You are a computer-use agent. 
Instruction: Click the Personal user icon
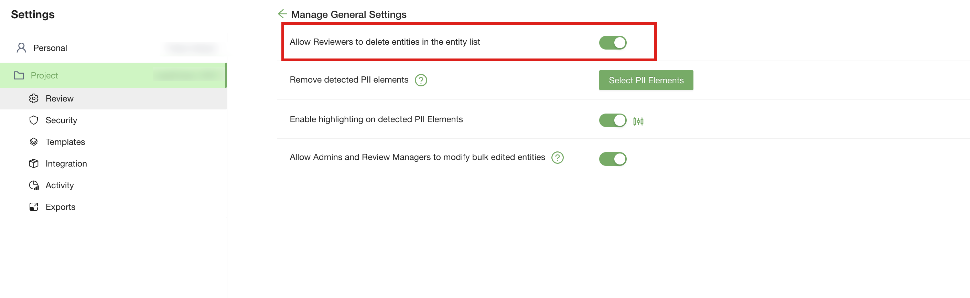pyautogui.click(x=21, y=48)
